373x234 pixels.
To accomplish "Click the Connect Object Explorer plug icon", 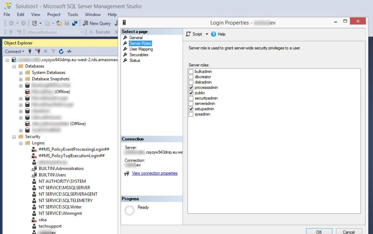I will pos(30,51).
